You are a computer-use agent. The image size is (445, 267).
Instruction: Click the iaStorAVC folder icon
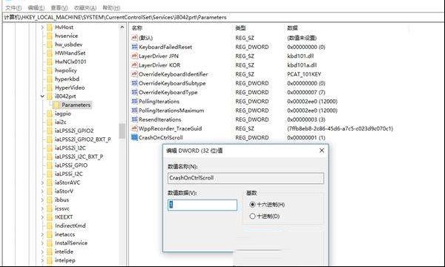[50, 182]
